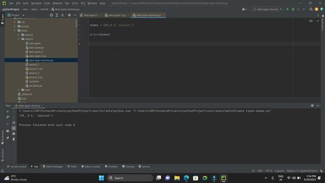Open the Notifications bell on the right edge
Screen dimensions: 325x183
click(323, 16)
